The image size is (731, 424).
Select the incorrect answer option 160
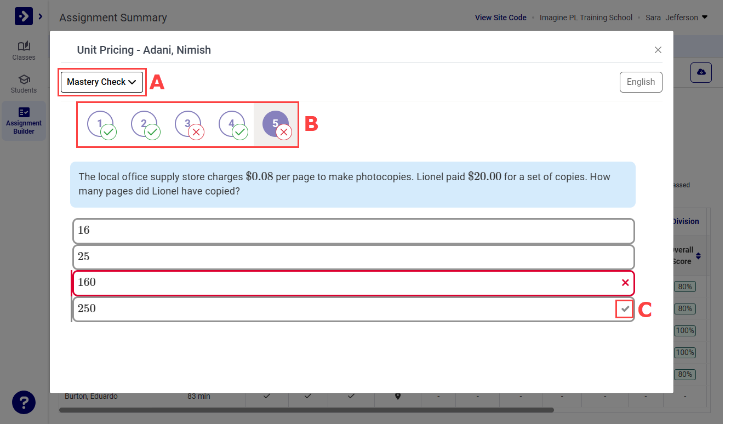pyautogui.click(x=353, y=283)
